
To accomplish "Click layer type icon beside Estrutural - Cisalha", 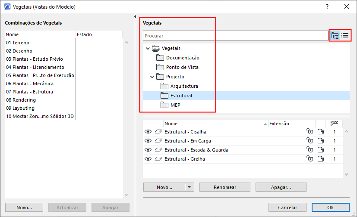I will 158,132.
